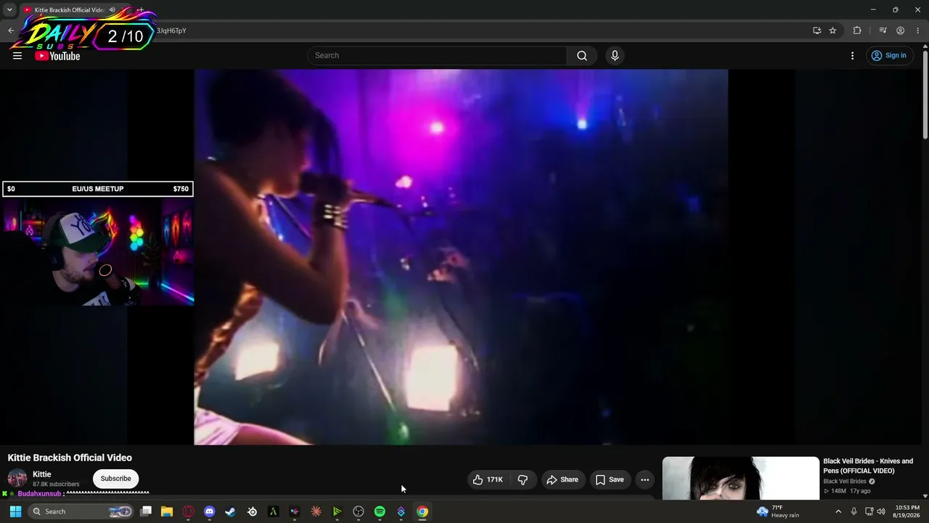Open the Kittie channel name link
The height and width of the screenshot is (523, 929).
point(42,474)
